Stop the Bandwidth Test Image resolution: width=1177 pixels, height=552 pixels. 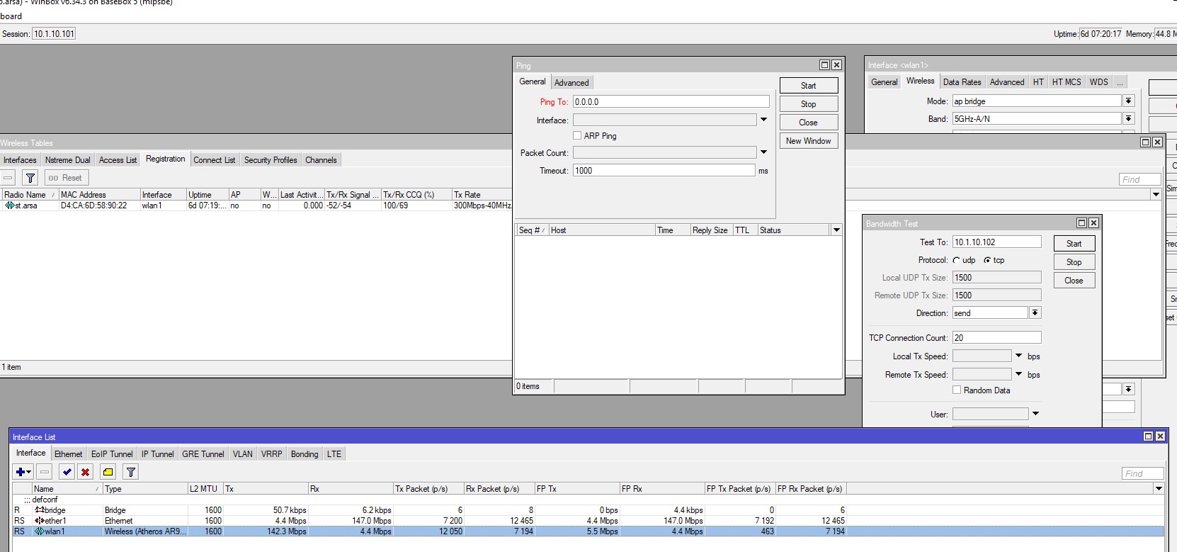pos(1074,262)
